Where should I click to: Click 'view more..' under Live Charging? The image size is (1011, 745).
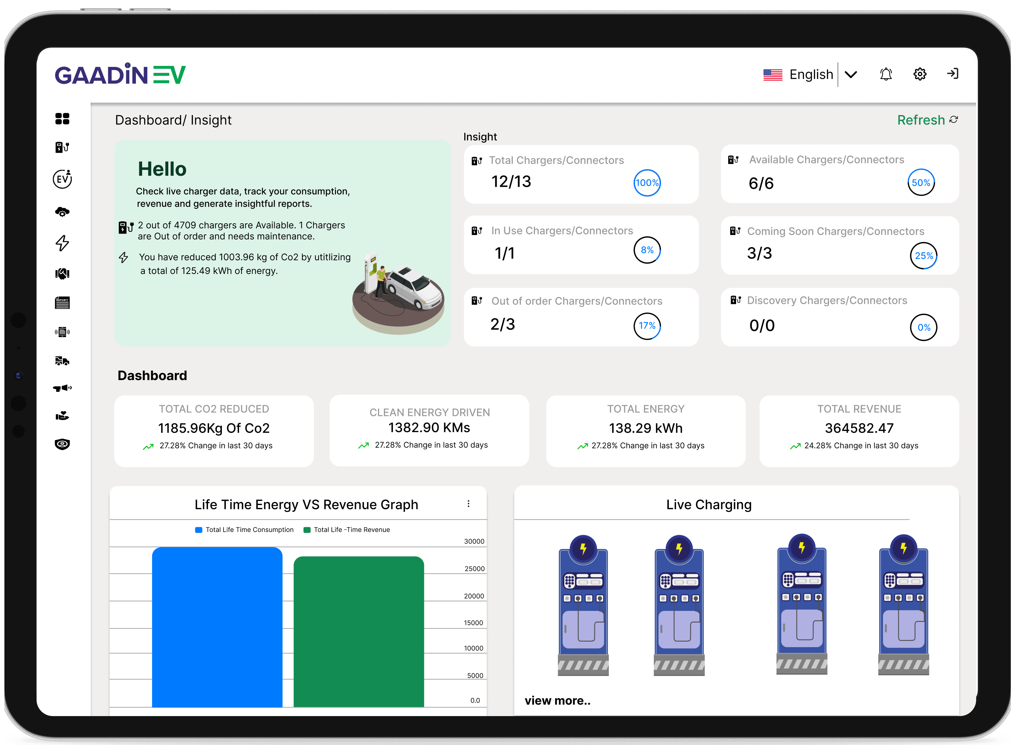coord(557,700)
